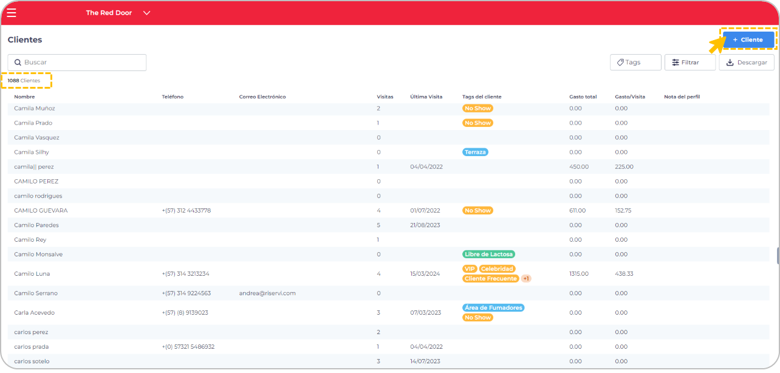Click the Celebridad tag
The height and width of the screenshot is (373, 780).
tap(497, 269)
